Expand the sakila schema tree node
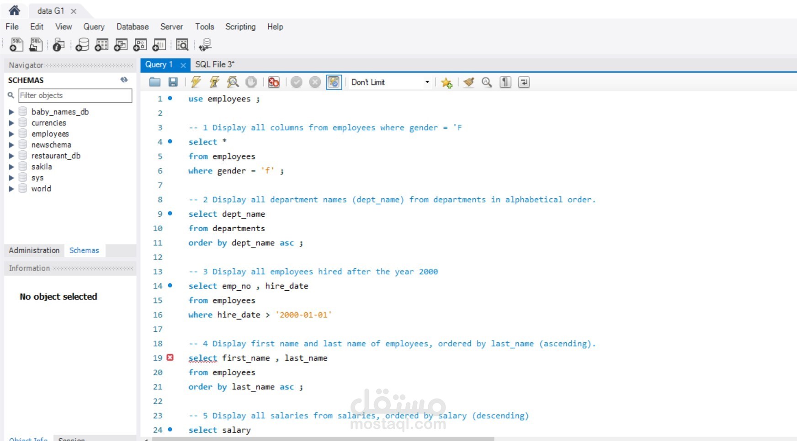 [x=11, y=166]
